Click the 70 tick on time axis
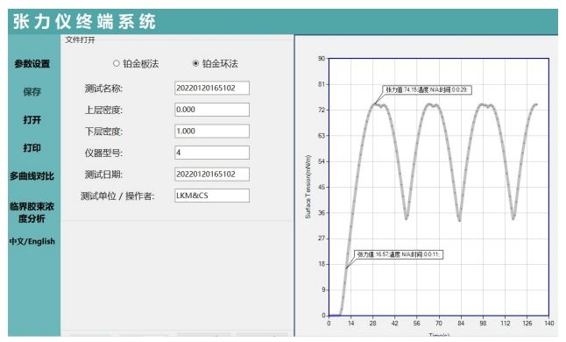 tap(439, 324)
